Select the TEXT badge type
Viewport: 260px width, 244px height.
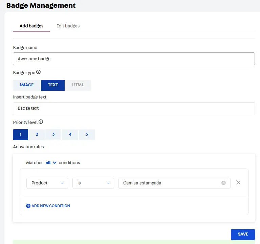click(x=53, y=85)
